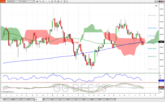Click the 38.20% Fibonacci level label

152,36
